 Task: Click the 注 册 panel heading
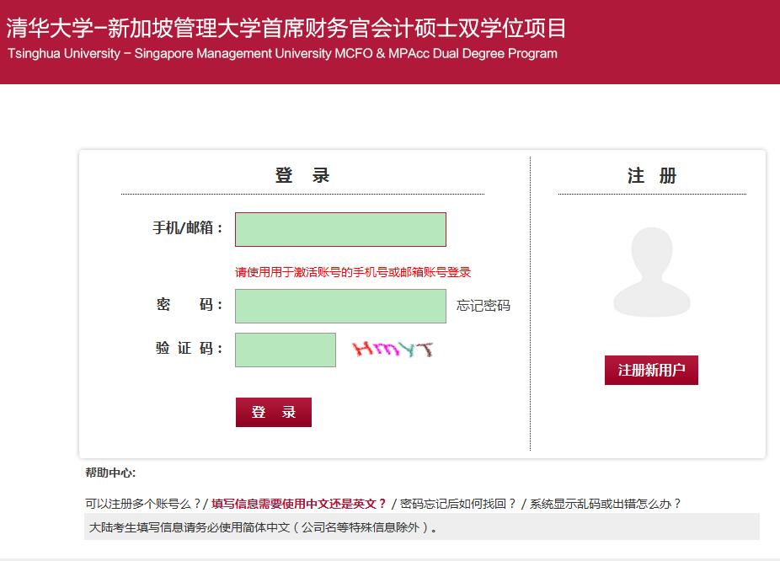click(651, 176)
